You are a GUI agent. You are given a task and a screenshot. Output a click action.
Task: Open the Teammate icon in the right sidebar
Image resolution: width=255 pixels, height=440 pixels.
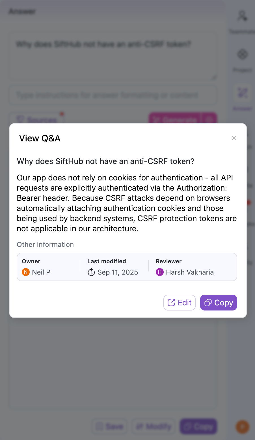click(x=242, y=16)
